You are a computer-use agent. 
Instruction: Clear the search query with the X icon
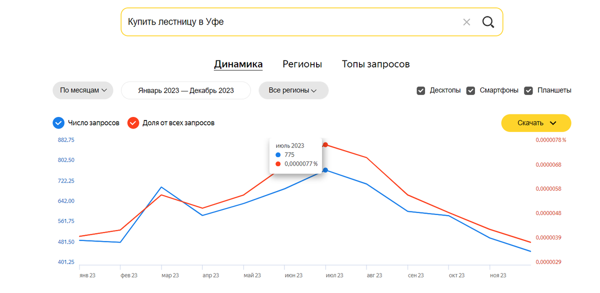(x=466, y=21)
